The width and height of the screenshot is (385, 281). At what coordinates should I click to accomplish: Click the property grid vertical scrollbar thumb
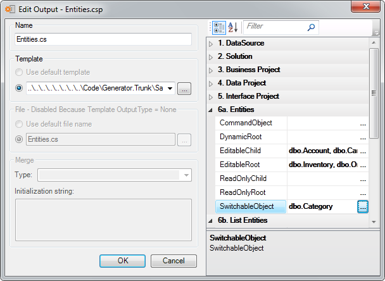374,94
